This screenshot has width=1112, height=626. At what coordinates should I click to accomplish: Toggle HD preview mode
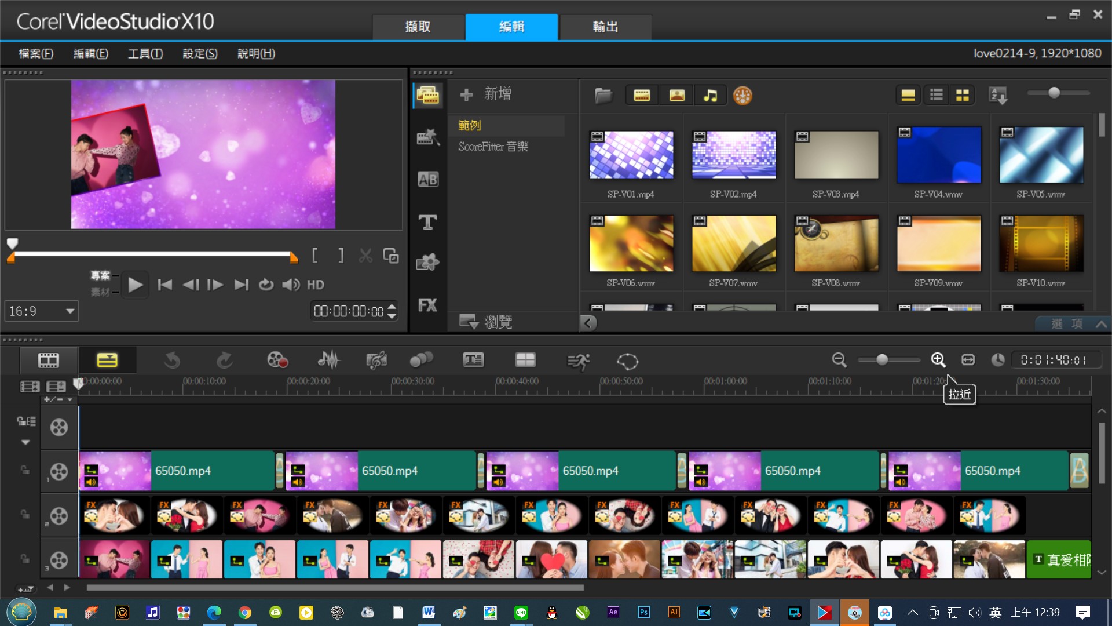316,285
